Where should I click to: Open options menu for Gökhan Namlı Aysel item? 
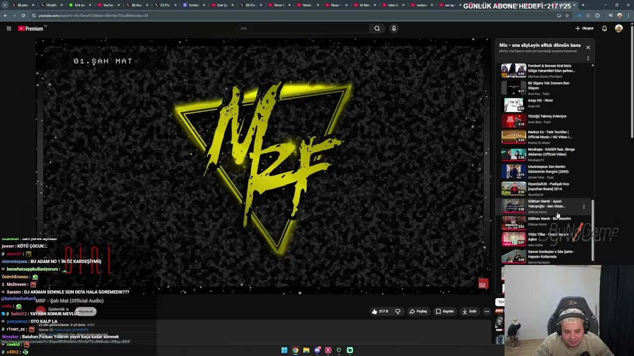click(x=584, y=207)
